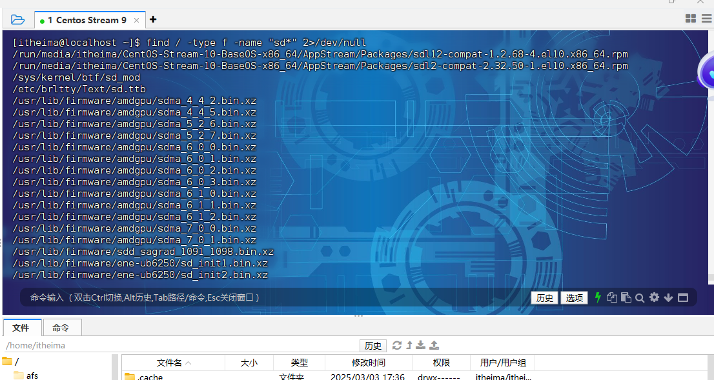714x380 pixels.
Task: Open the connection manager folder icon
Action: [17, 19]
